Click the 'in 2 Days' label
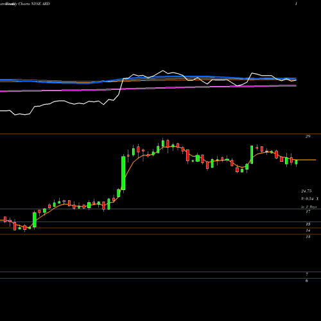 (x=309, y=207)
